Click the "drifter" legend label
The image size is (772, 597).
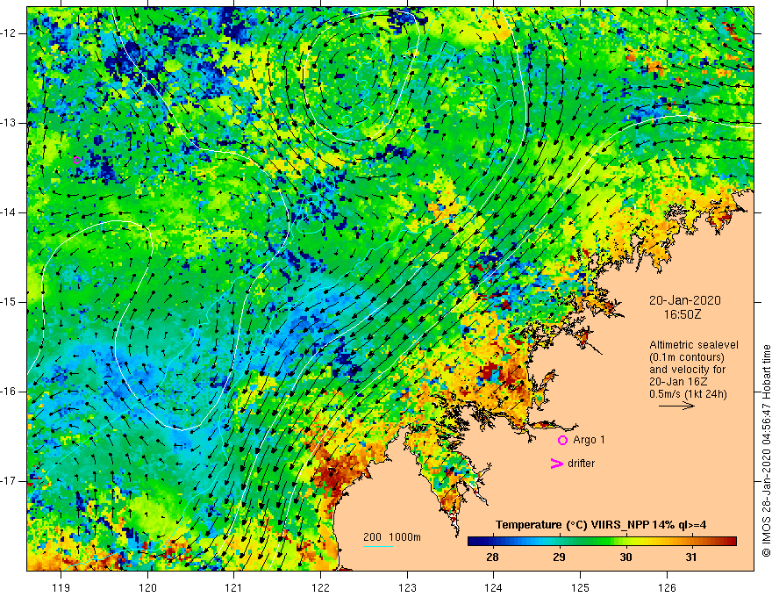click(581, 464)
